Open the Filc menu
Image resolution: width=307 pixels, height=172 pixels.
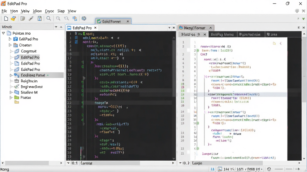pyautogui.click(x=4, y=11)
